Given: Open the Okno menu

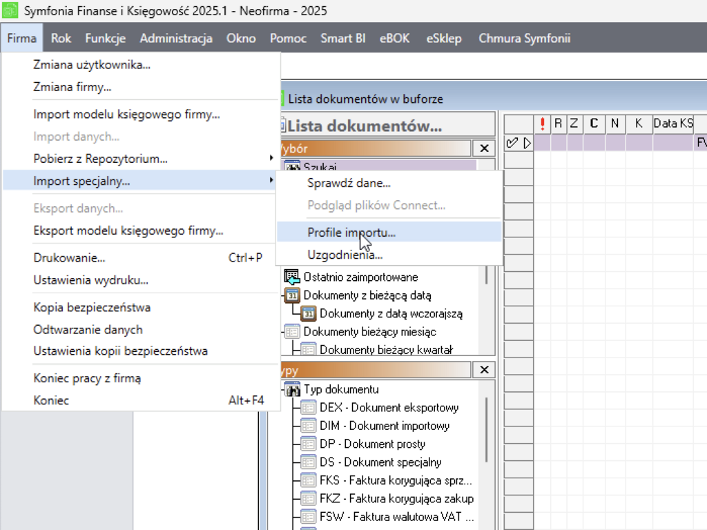Looking at the screenshot, I should [x=241, y=39].
